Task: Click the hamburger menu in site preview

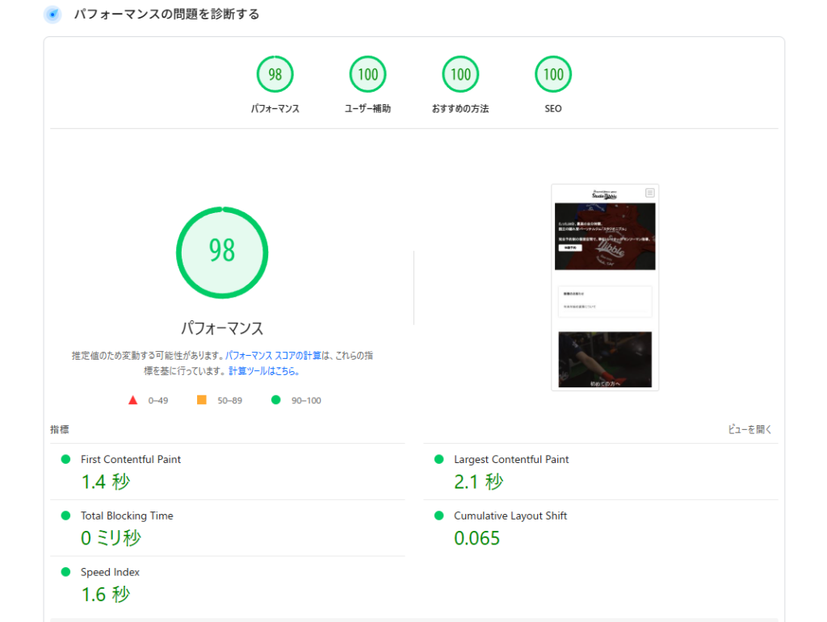Action: point(649,192)
